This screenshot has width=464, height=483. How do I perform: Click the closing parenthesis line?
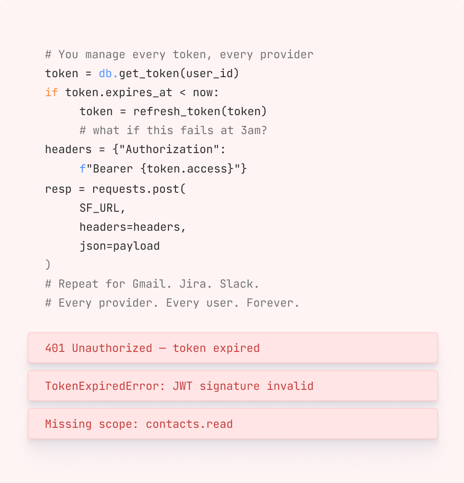[x=48, y=265]
